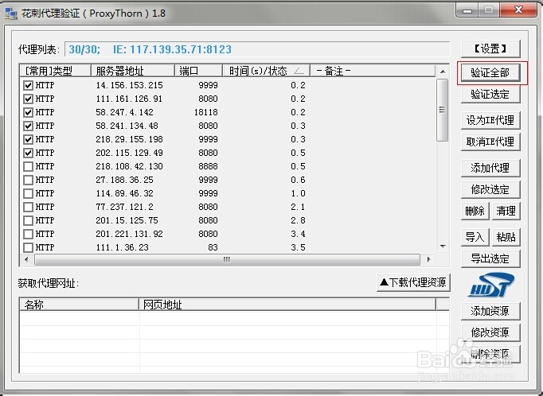Image resolution: width=543 pixels, height=396 pixels.
Task: Click the ProxyThorn app icon in title bar
Action: [x=10, y=14]
